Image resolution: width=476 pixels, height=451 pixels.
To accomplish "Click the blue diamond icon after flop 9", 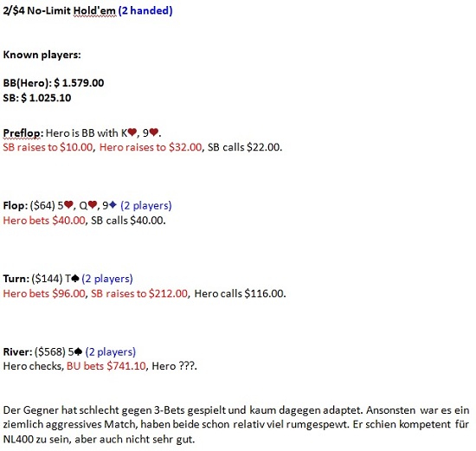I will click(x=113, y=205).
